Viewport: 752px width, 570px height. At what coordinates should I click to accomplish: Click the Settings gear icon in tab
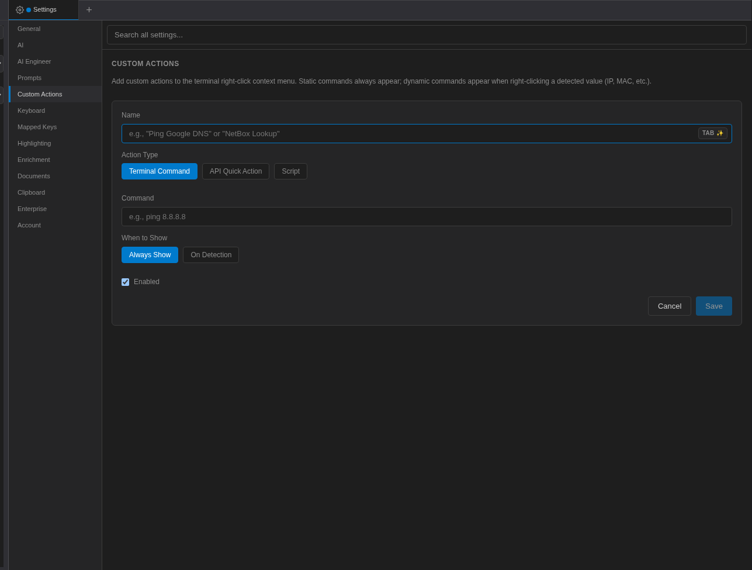pos(20,10)
